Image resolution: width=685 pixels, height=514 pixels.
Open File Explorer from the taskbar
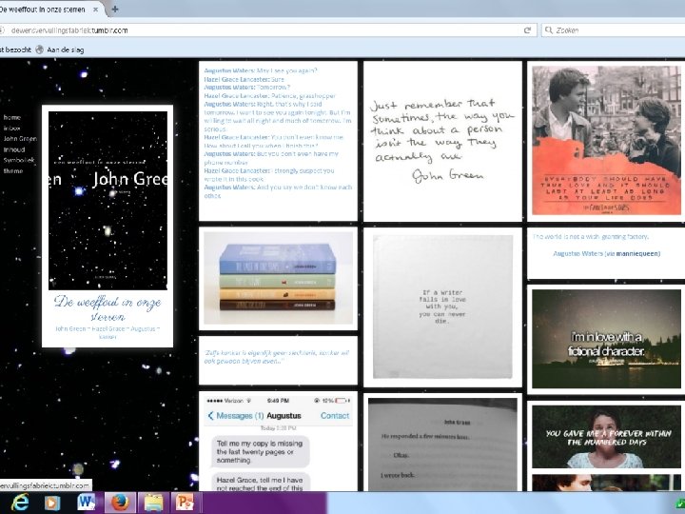click(153, 503)
